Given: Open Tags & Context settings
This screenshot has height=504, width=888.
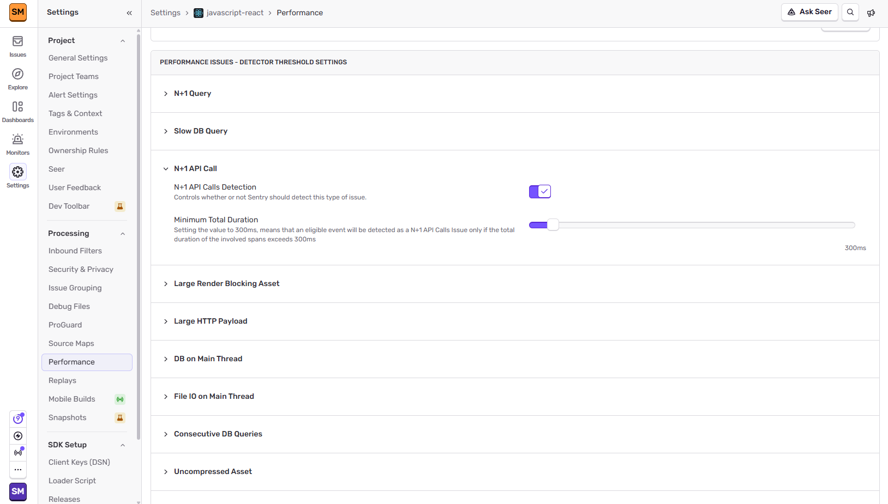Looking at the screenshot, I should 87,114.
